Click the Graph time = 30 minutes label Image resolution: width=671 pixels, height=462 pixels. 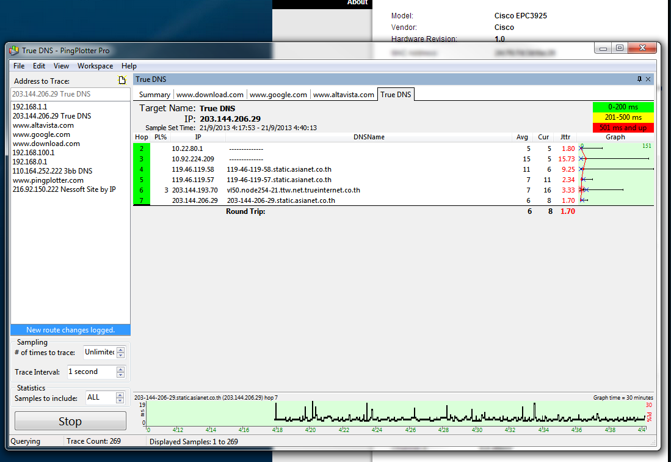coord(623,398)
